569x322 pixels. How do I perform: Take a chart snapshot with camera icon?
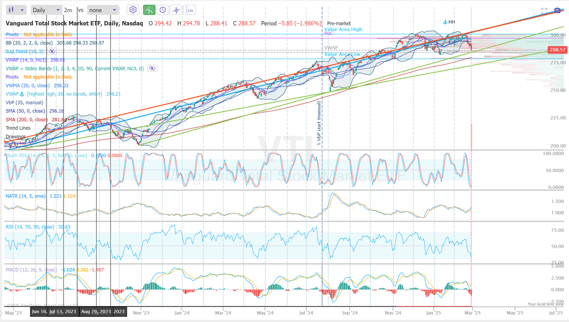point(557,11)
